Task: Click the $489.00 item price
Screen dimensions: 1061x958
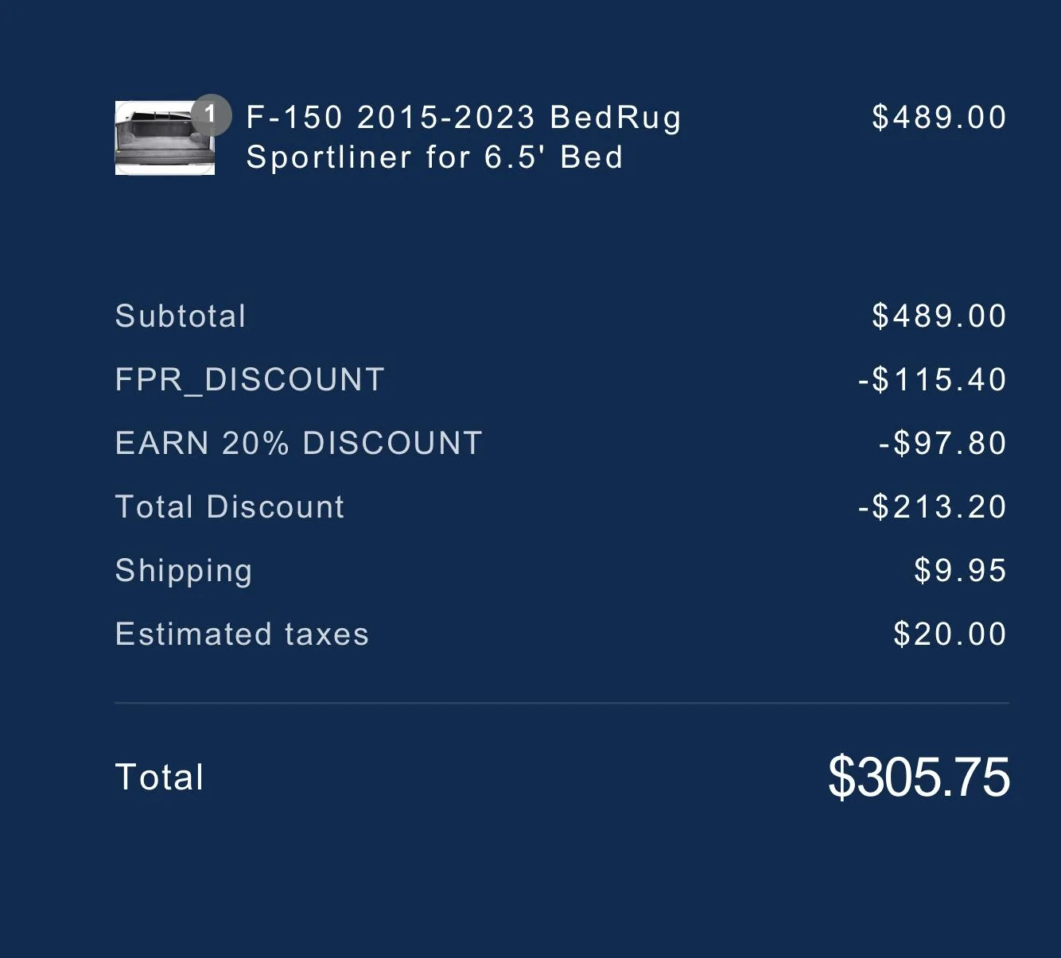Action: 939,118
